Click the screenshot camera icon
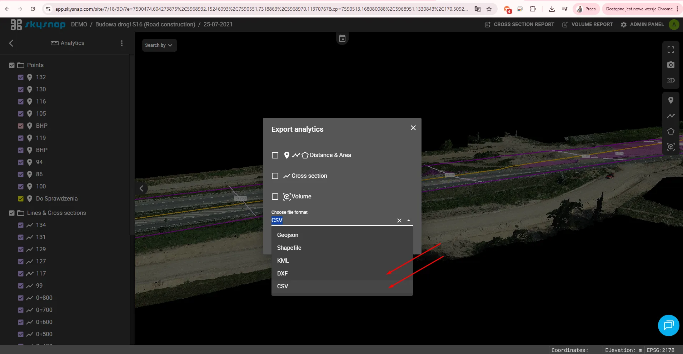The height and width of the screenshot is (354, 683). tap(670, 65)
